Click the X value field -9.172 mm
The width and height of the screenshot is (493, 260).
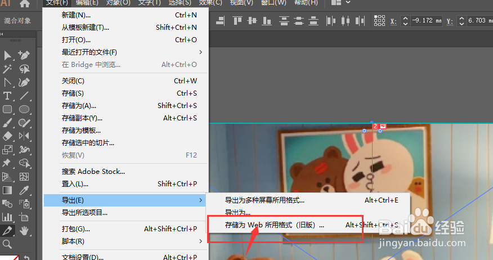pyautogui.click(x=427, y=21)
